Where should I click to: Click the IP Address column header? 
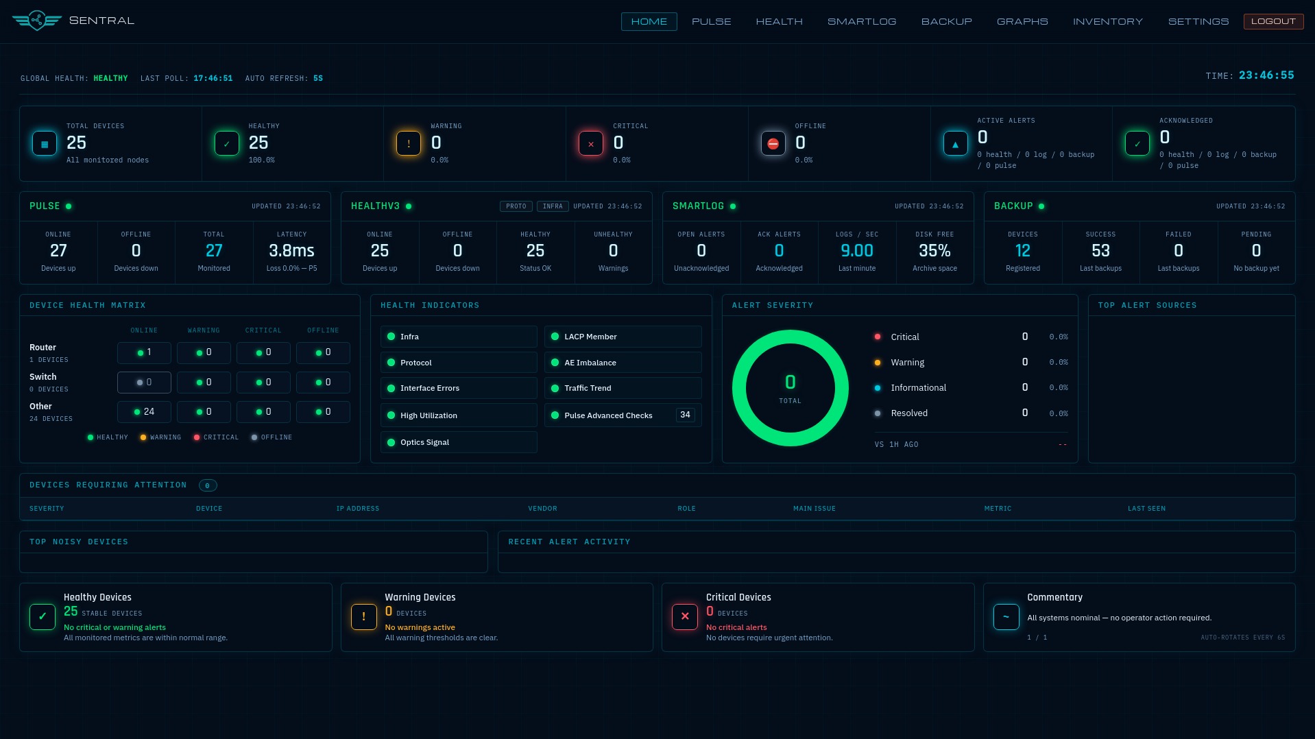pyautogui.click(x=358, y=509)
